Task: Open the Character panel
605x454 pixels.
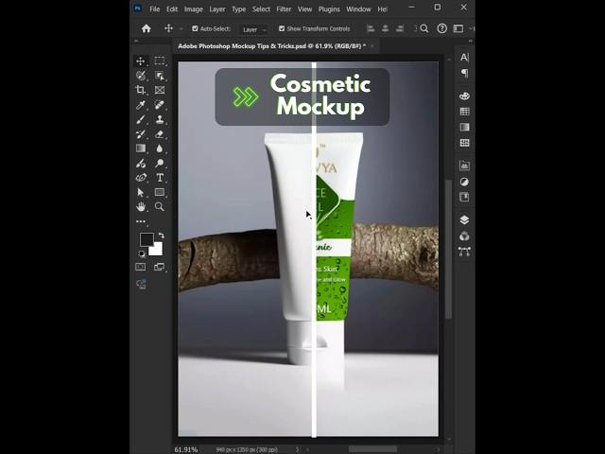Action: 464,58
